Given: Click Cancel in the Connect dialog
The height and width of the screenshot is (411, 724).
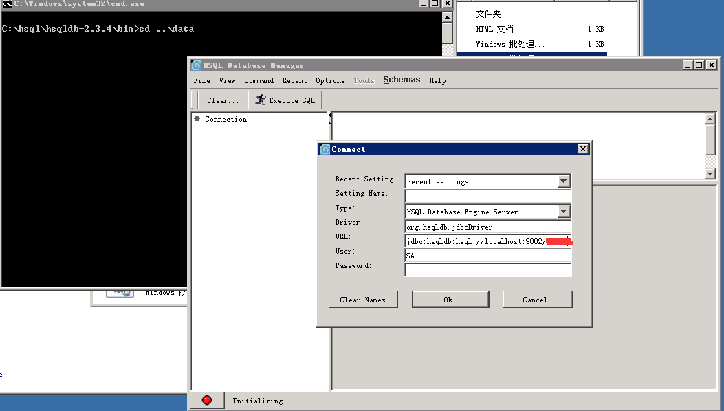Looking at the screenshot, I should 538,299.
